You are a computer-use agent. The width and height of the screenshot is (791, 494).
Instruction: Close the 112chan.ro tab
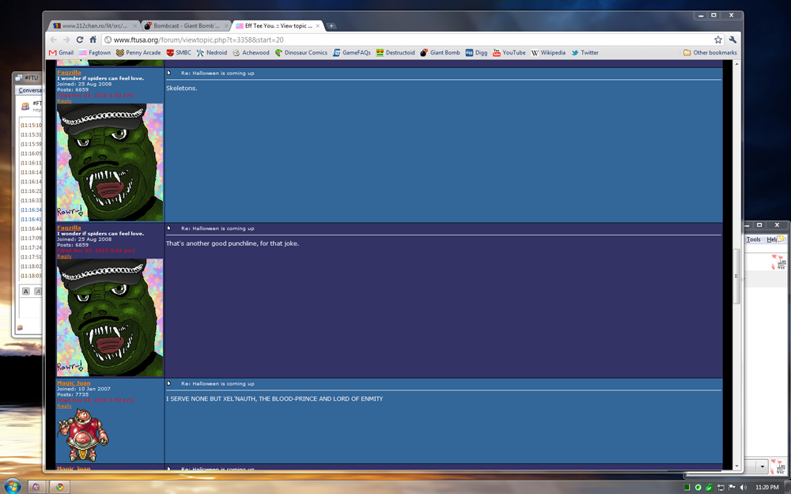coord(134,26)
